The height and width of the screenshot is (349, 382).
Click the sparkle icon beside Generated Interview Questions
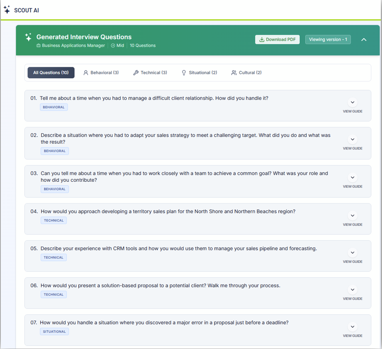[28, 37]
